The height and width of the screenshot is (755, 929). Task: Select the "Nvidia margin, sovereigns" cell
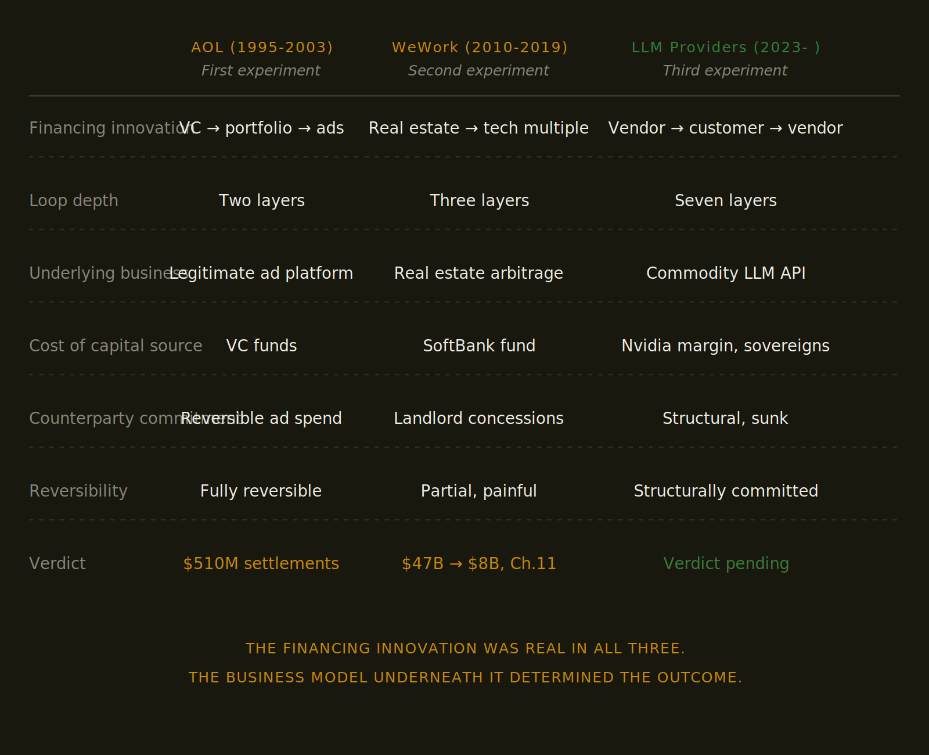(726, 346)
